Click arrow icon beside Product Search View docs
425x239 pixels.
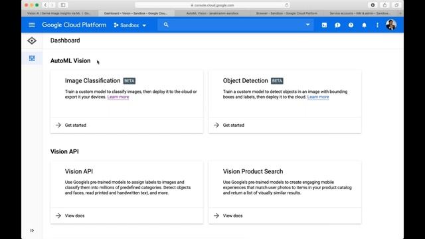(216, 216)
